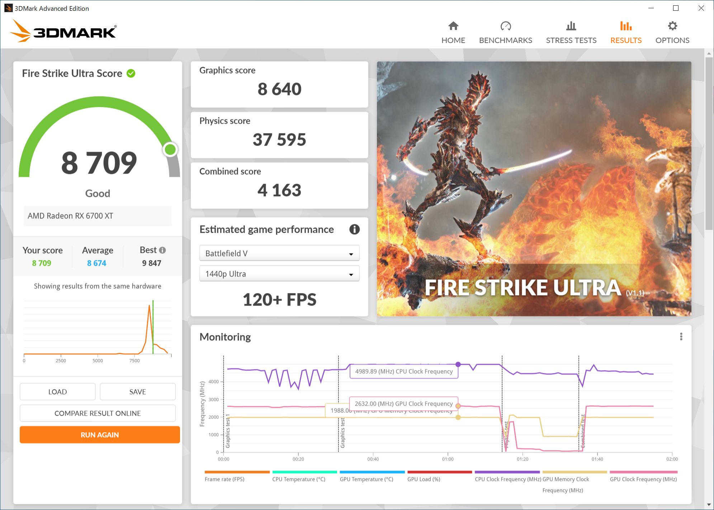Switch to the Results tab
Viewport: 714px width, 510px height.
(626, 40)
